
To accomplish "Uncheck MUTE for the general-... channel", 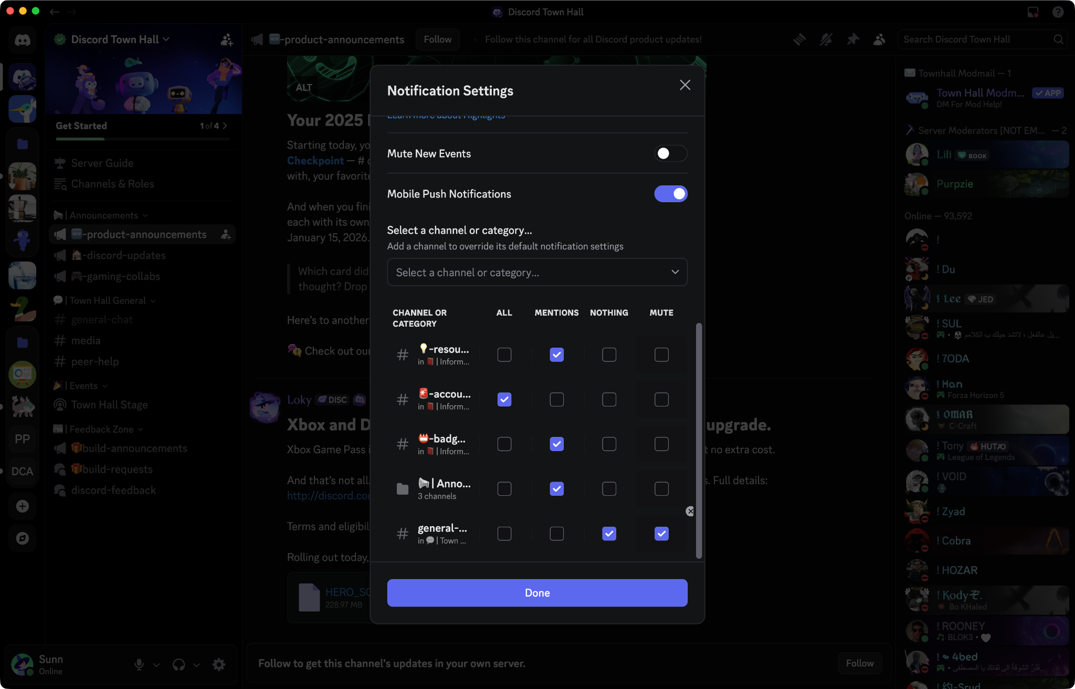I will (x=661, y=534).
